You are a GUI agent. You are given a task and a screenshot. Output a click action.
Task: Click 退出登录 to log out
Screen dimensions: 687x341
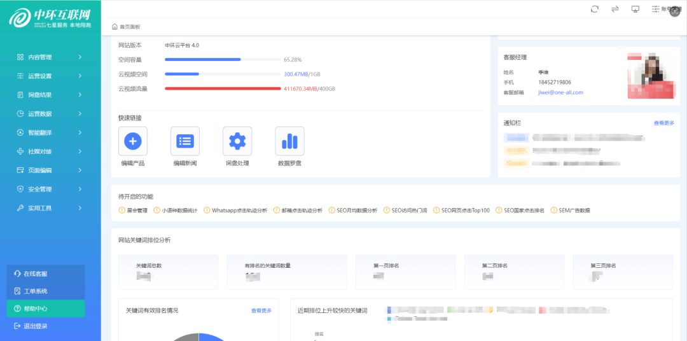click(x=36, y=326)
